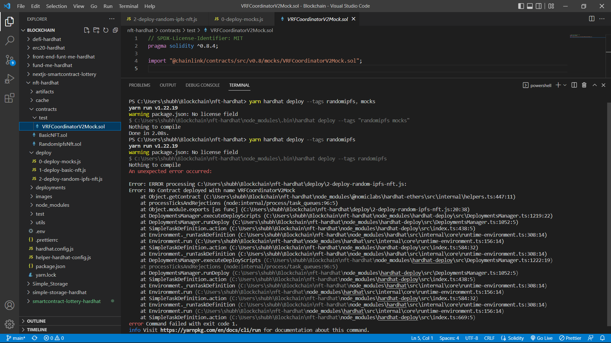This screenshot has height=343, width=611.
Task: Open the Accounts menu icon
Action: point(10,305)
